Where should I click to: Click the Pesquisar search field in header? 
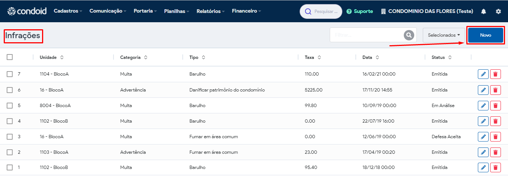[x=321, y=11]
